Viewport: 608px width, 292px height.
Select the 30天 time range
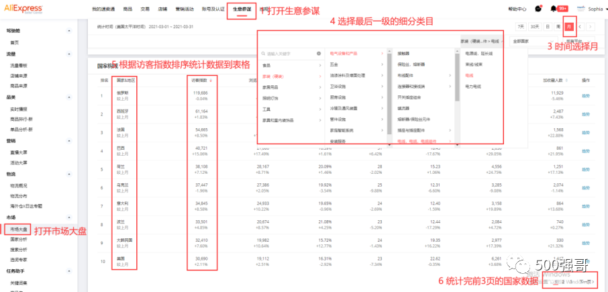pyautogui.click(x=535, y=27)
